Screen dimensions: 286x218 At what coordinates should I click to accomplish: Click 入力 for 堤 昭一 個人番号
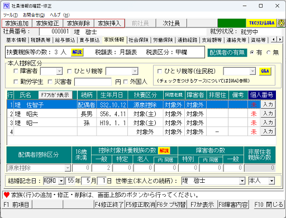click(x=268, y=122)
